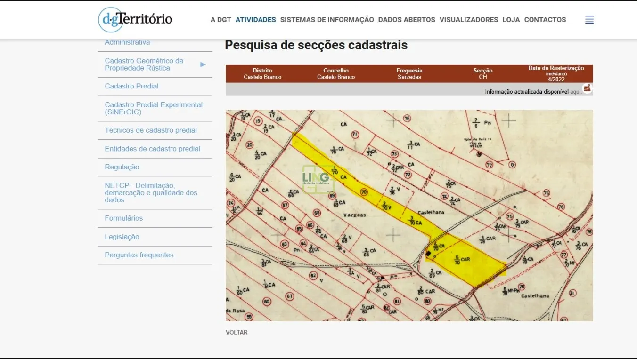Click the dgTerritório logo
The width and height of the screenshot is (637, 359).
tap(135, 20)
